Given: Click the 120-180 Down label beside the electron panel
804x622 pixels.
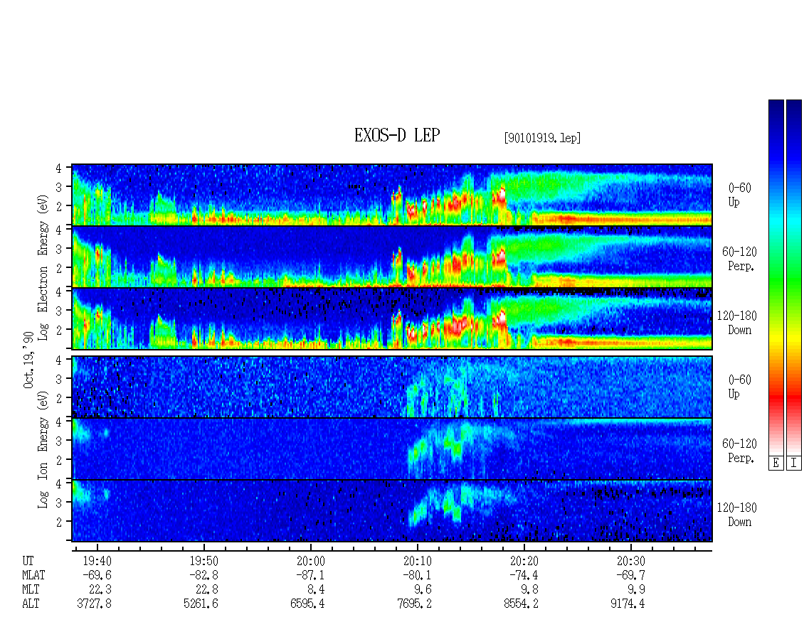Looking at the screenshot, I should click(737, 323).
